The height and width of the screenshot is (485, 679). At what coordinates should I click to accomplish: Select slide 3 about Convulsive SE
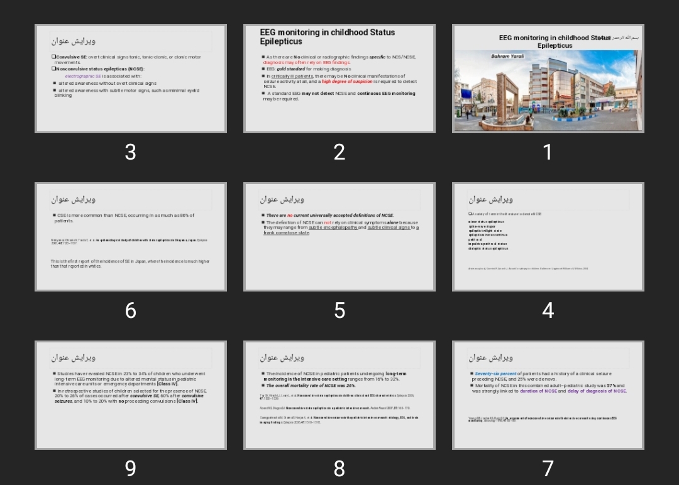131,79
